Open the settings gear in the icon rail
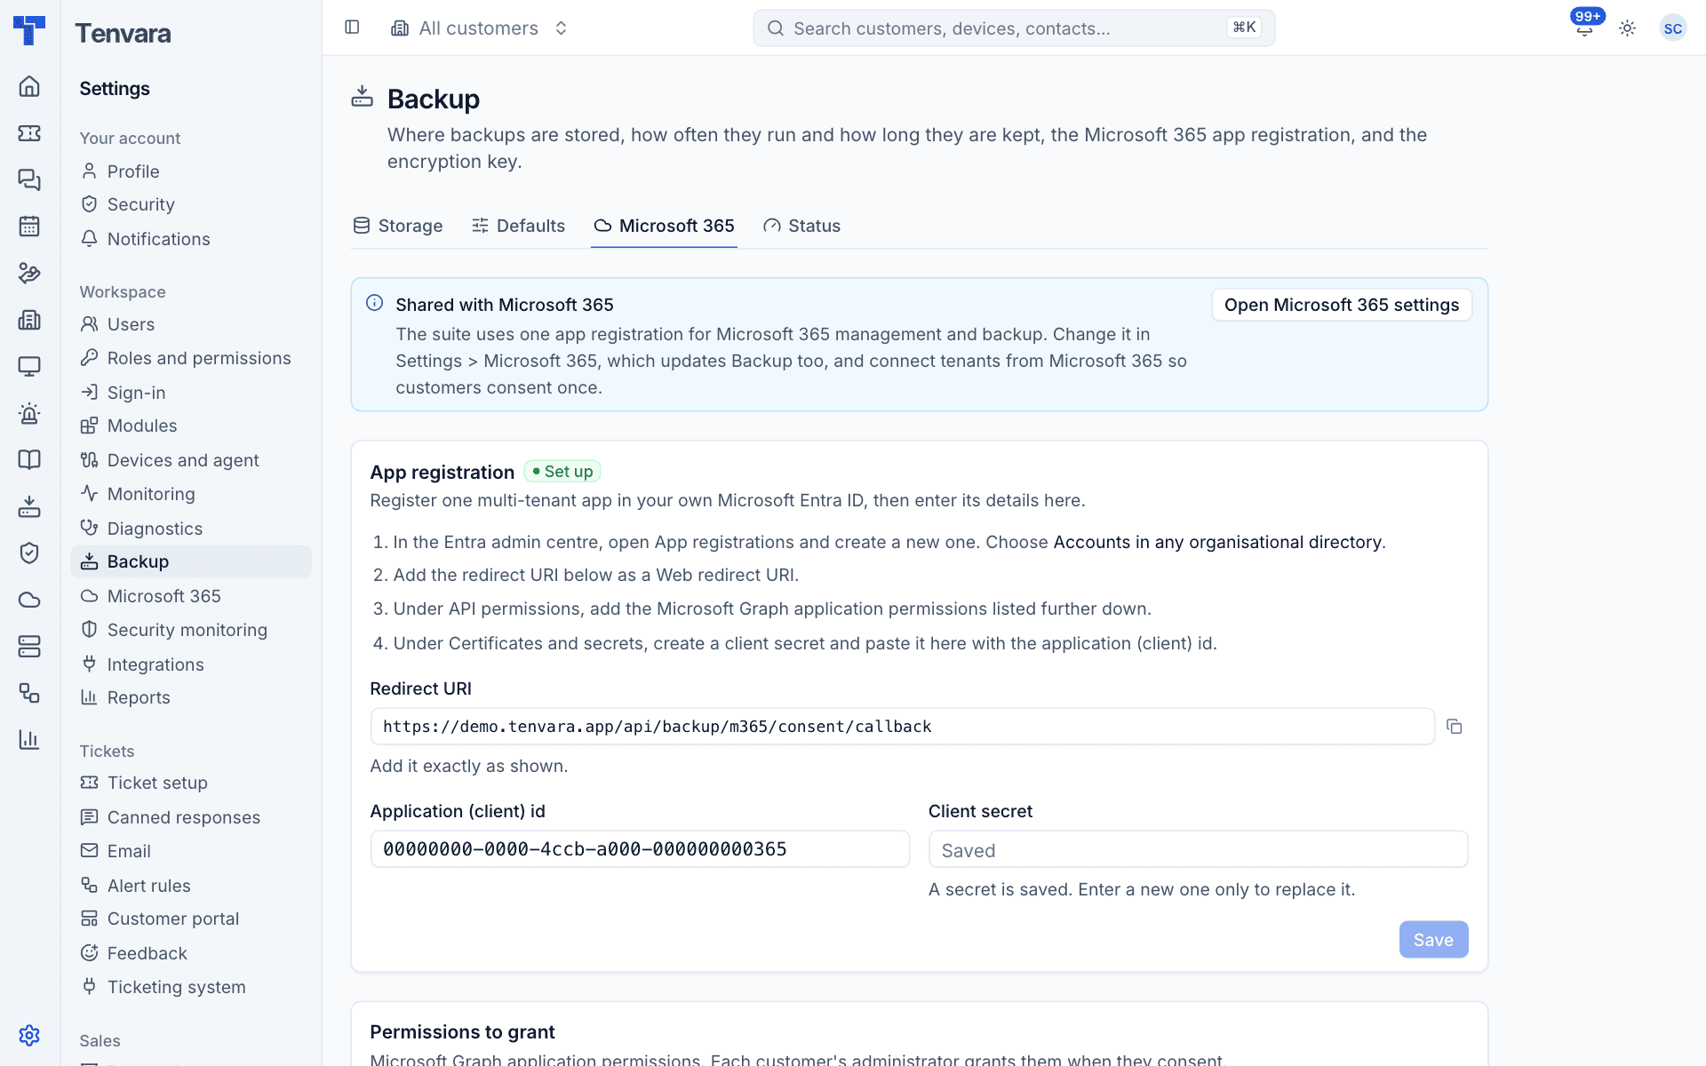This screenshot has height=1066, width=1706. pos(29,1035)
